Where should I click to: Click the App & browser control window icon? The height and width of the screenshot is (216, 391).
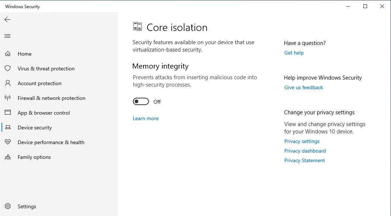[8, 112]
